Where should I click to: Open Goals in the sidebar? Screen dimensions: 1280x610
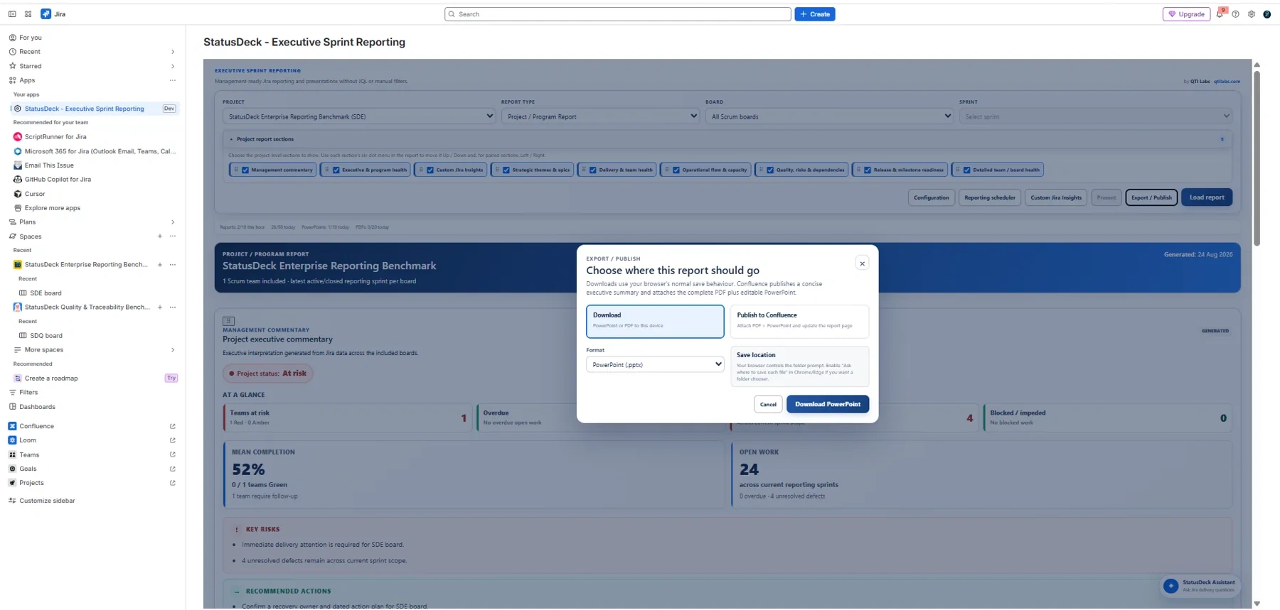(x=28, y=469)
